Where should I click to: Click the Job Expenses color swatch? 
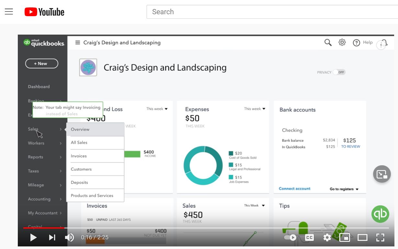(231, 177)
